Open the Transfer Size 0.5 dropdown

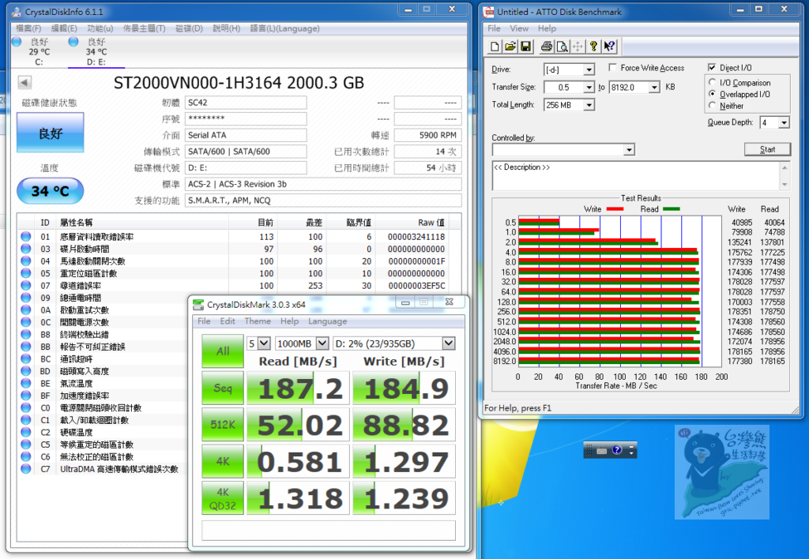(x=589, y=88)
